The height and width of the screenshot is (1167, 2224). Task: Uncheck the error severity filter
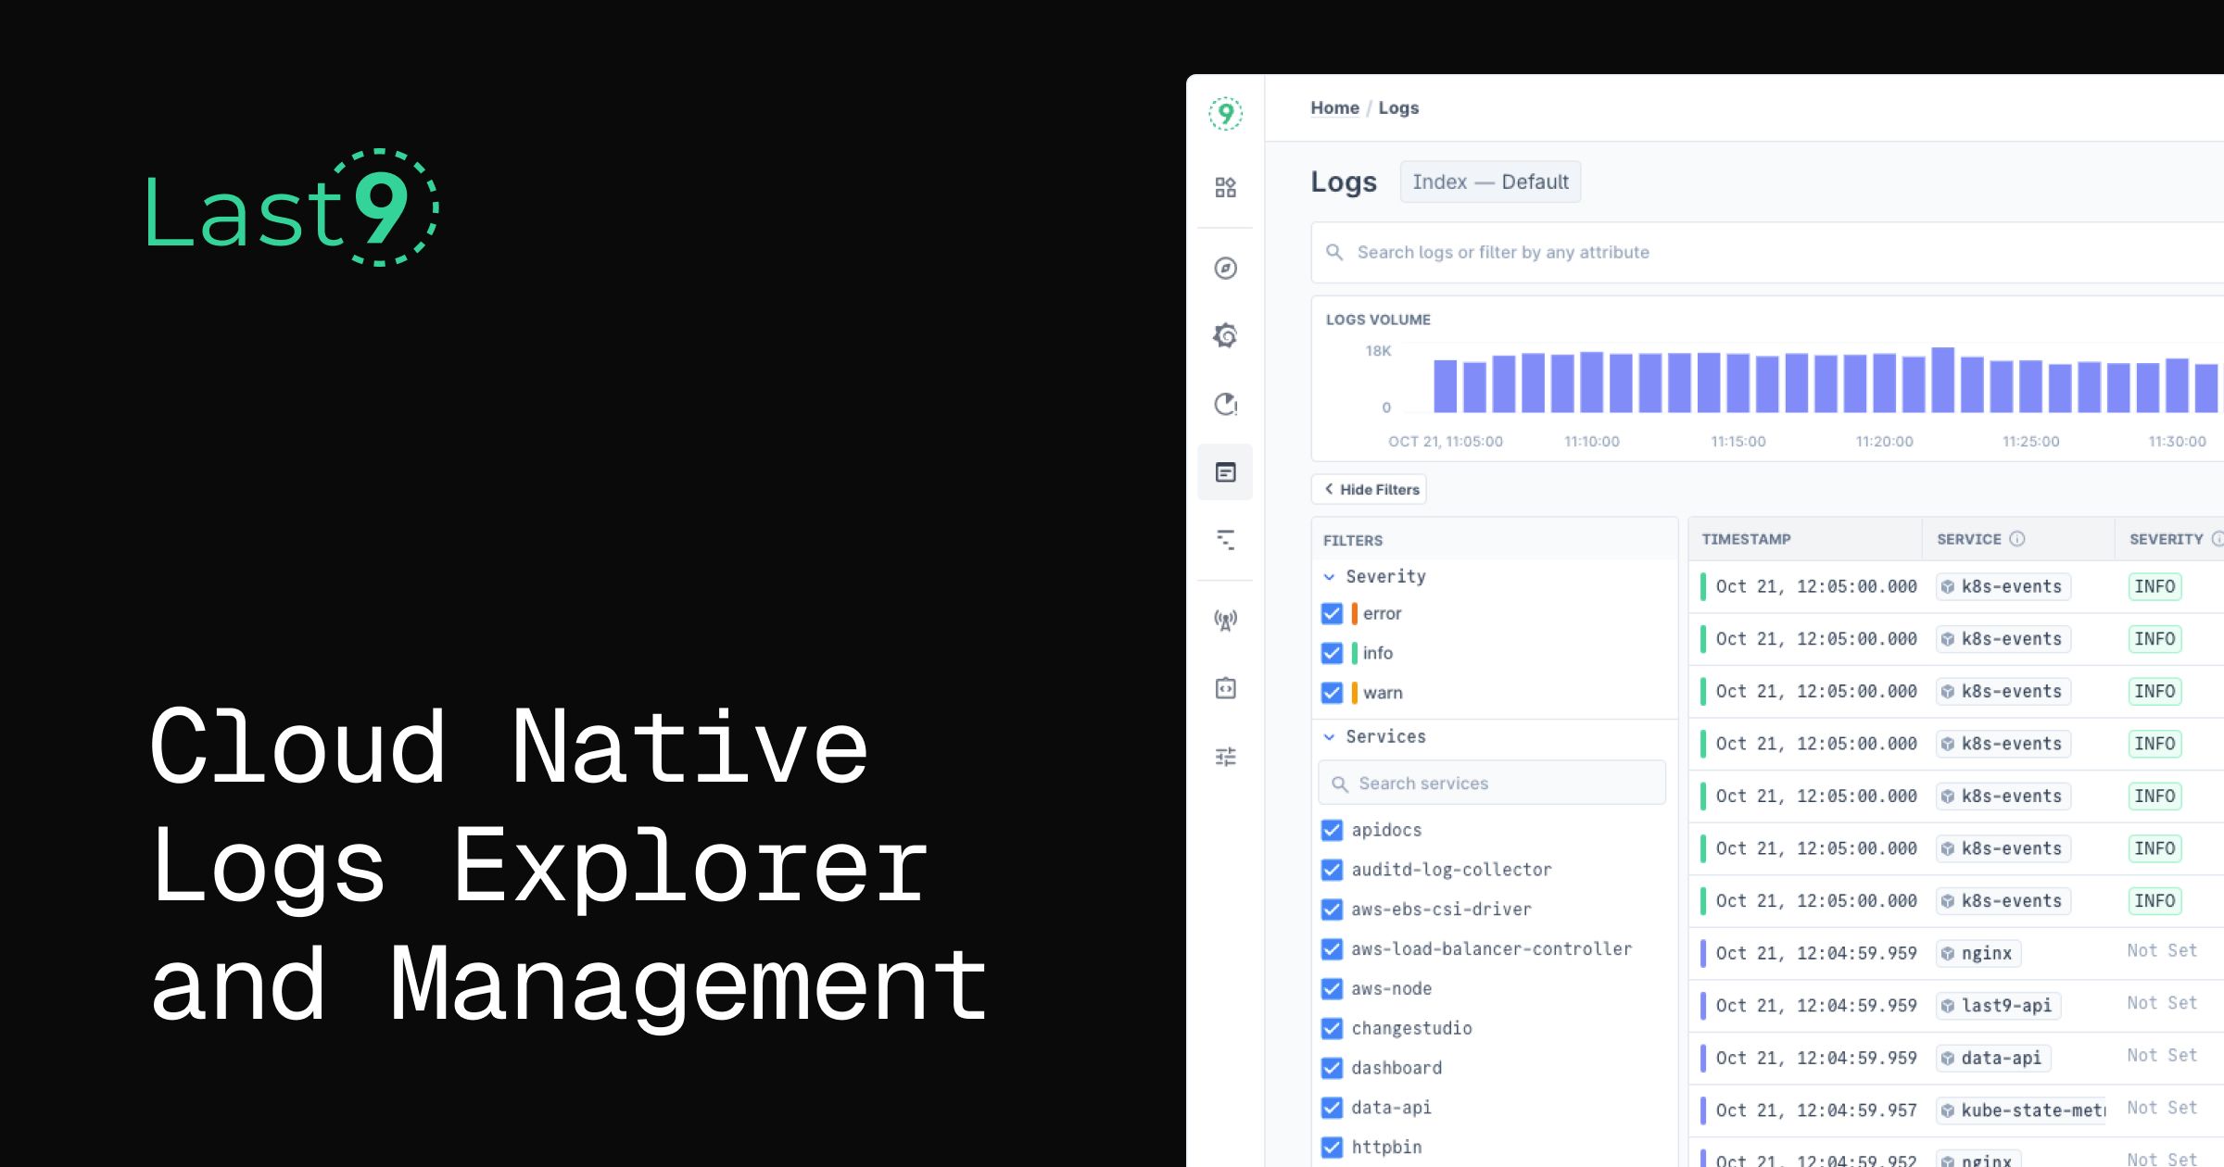[1333, 613]
